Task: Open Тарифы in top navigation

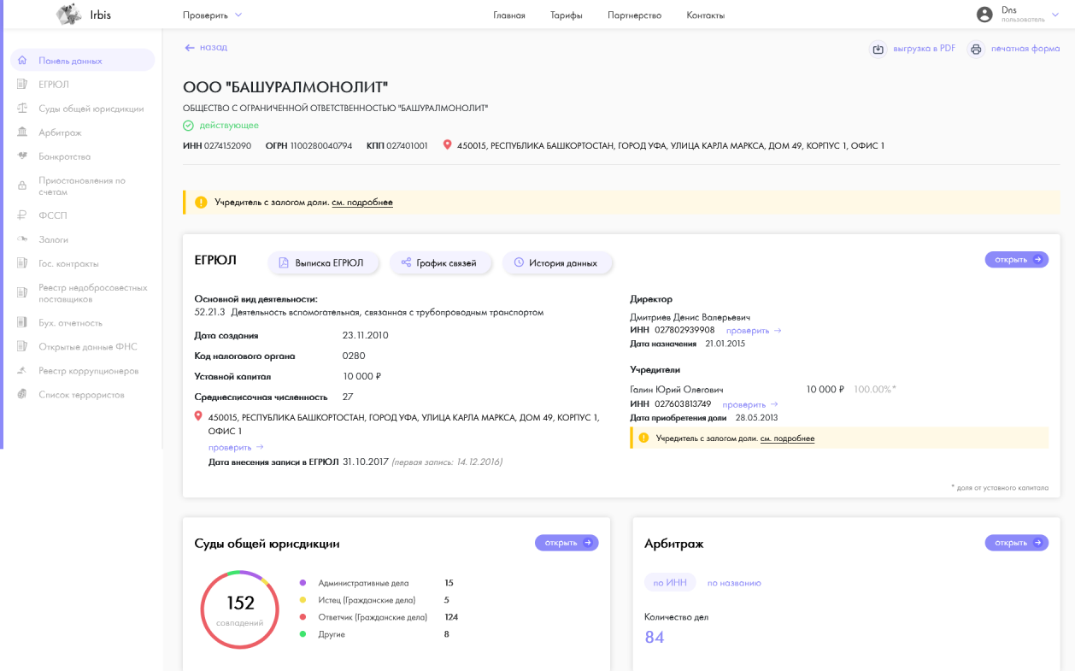Action: (x=567, y=15)
